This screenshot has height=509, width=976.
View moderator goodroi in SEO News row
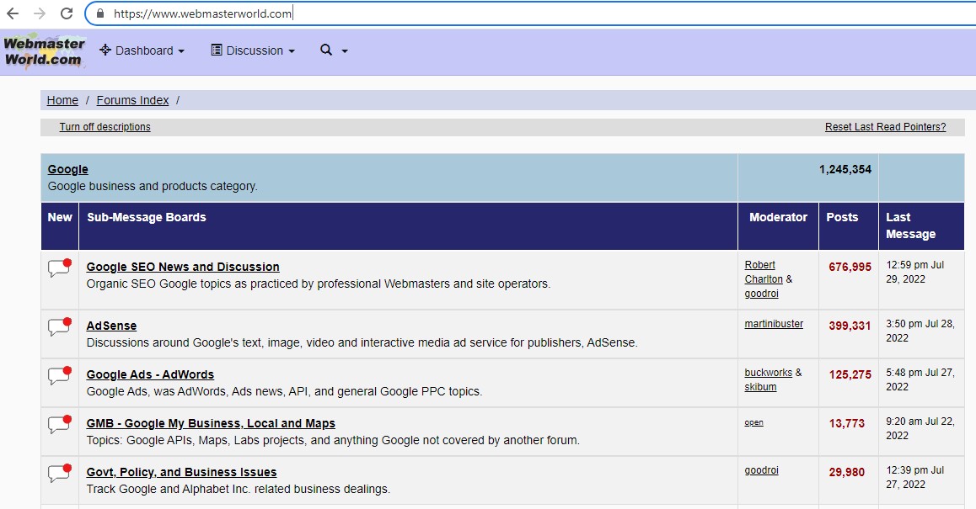pos(761,294)
